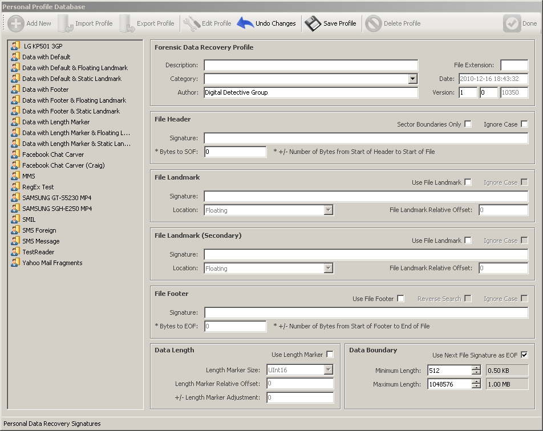The image size is (543, 431).
Task: Click the icon beside SMS Message
Action: point(15,241)
